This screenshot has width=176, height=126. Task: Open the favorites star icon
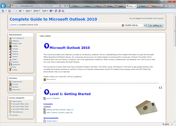[170, 6]
